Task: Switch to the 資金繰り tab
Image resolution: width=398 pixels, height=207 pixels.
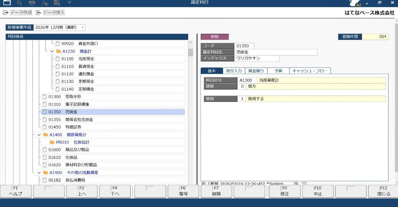Action: (256, 71)
